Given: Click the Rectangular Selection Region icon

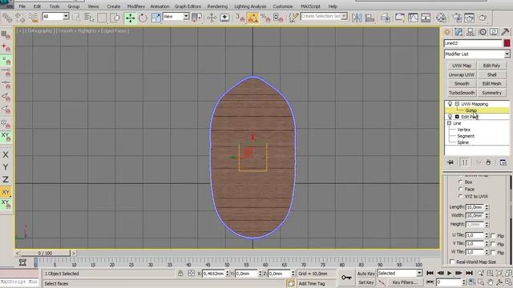Looking at the screenshot, I should click(x=102, y=18).
